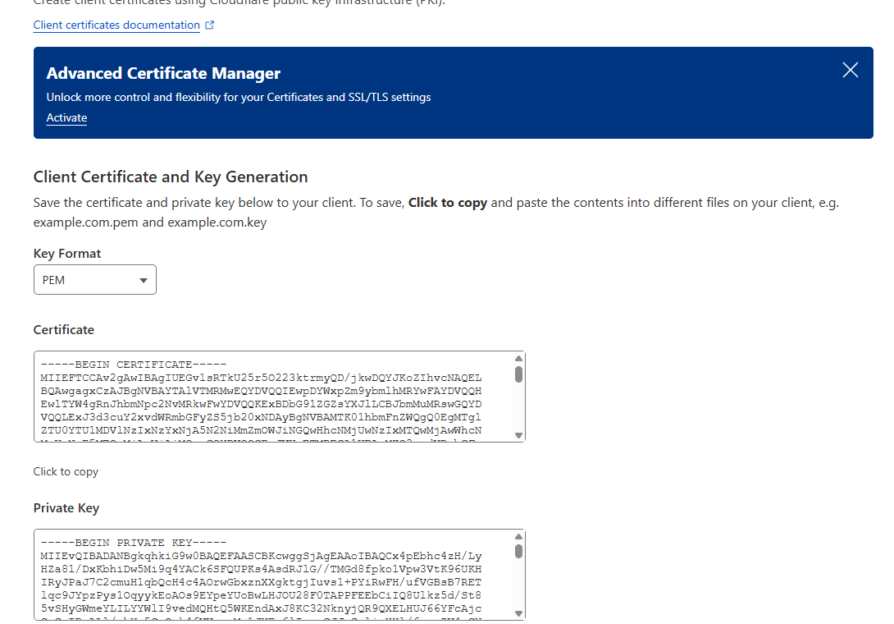Viewport: 894px width, 624px height.
Task: Click the Client Certificate and Key Generation heading
Action: (x=171, y=177)
